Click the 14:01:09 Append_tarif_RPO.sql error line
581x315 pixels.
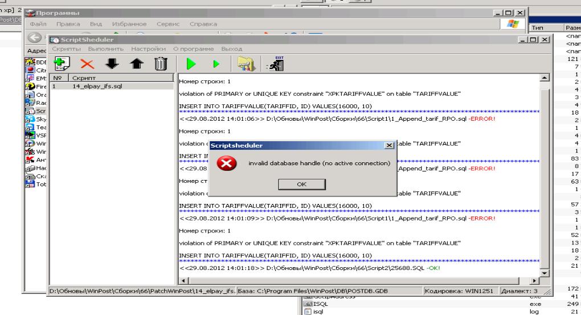[337, 218]
